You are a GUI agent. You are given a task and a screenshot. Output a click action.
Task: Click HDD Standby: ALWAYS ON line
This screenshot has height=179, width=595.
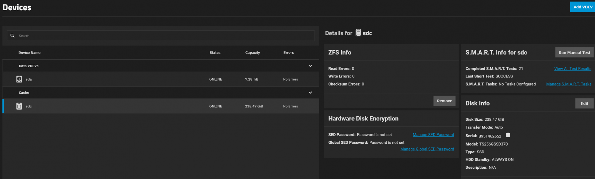pos(489,160)
